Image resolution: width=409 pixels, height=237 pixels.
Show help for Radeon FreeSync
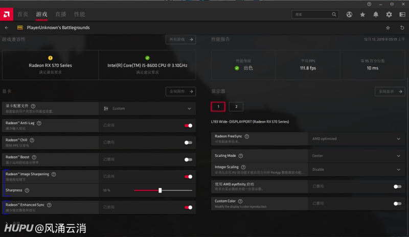247,136
